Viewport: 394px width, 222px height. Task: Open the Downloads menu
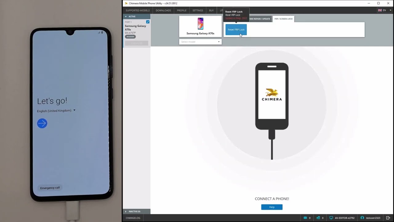pyautogui.click(x=163, y=10)
